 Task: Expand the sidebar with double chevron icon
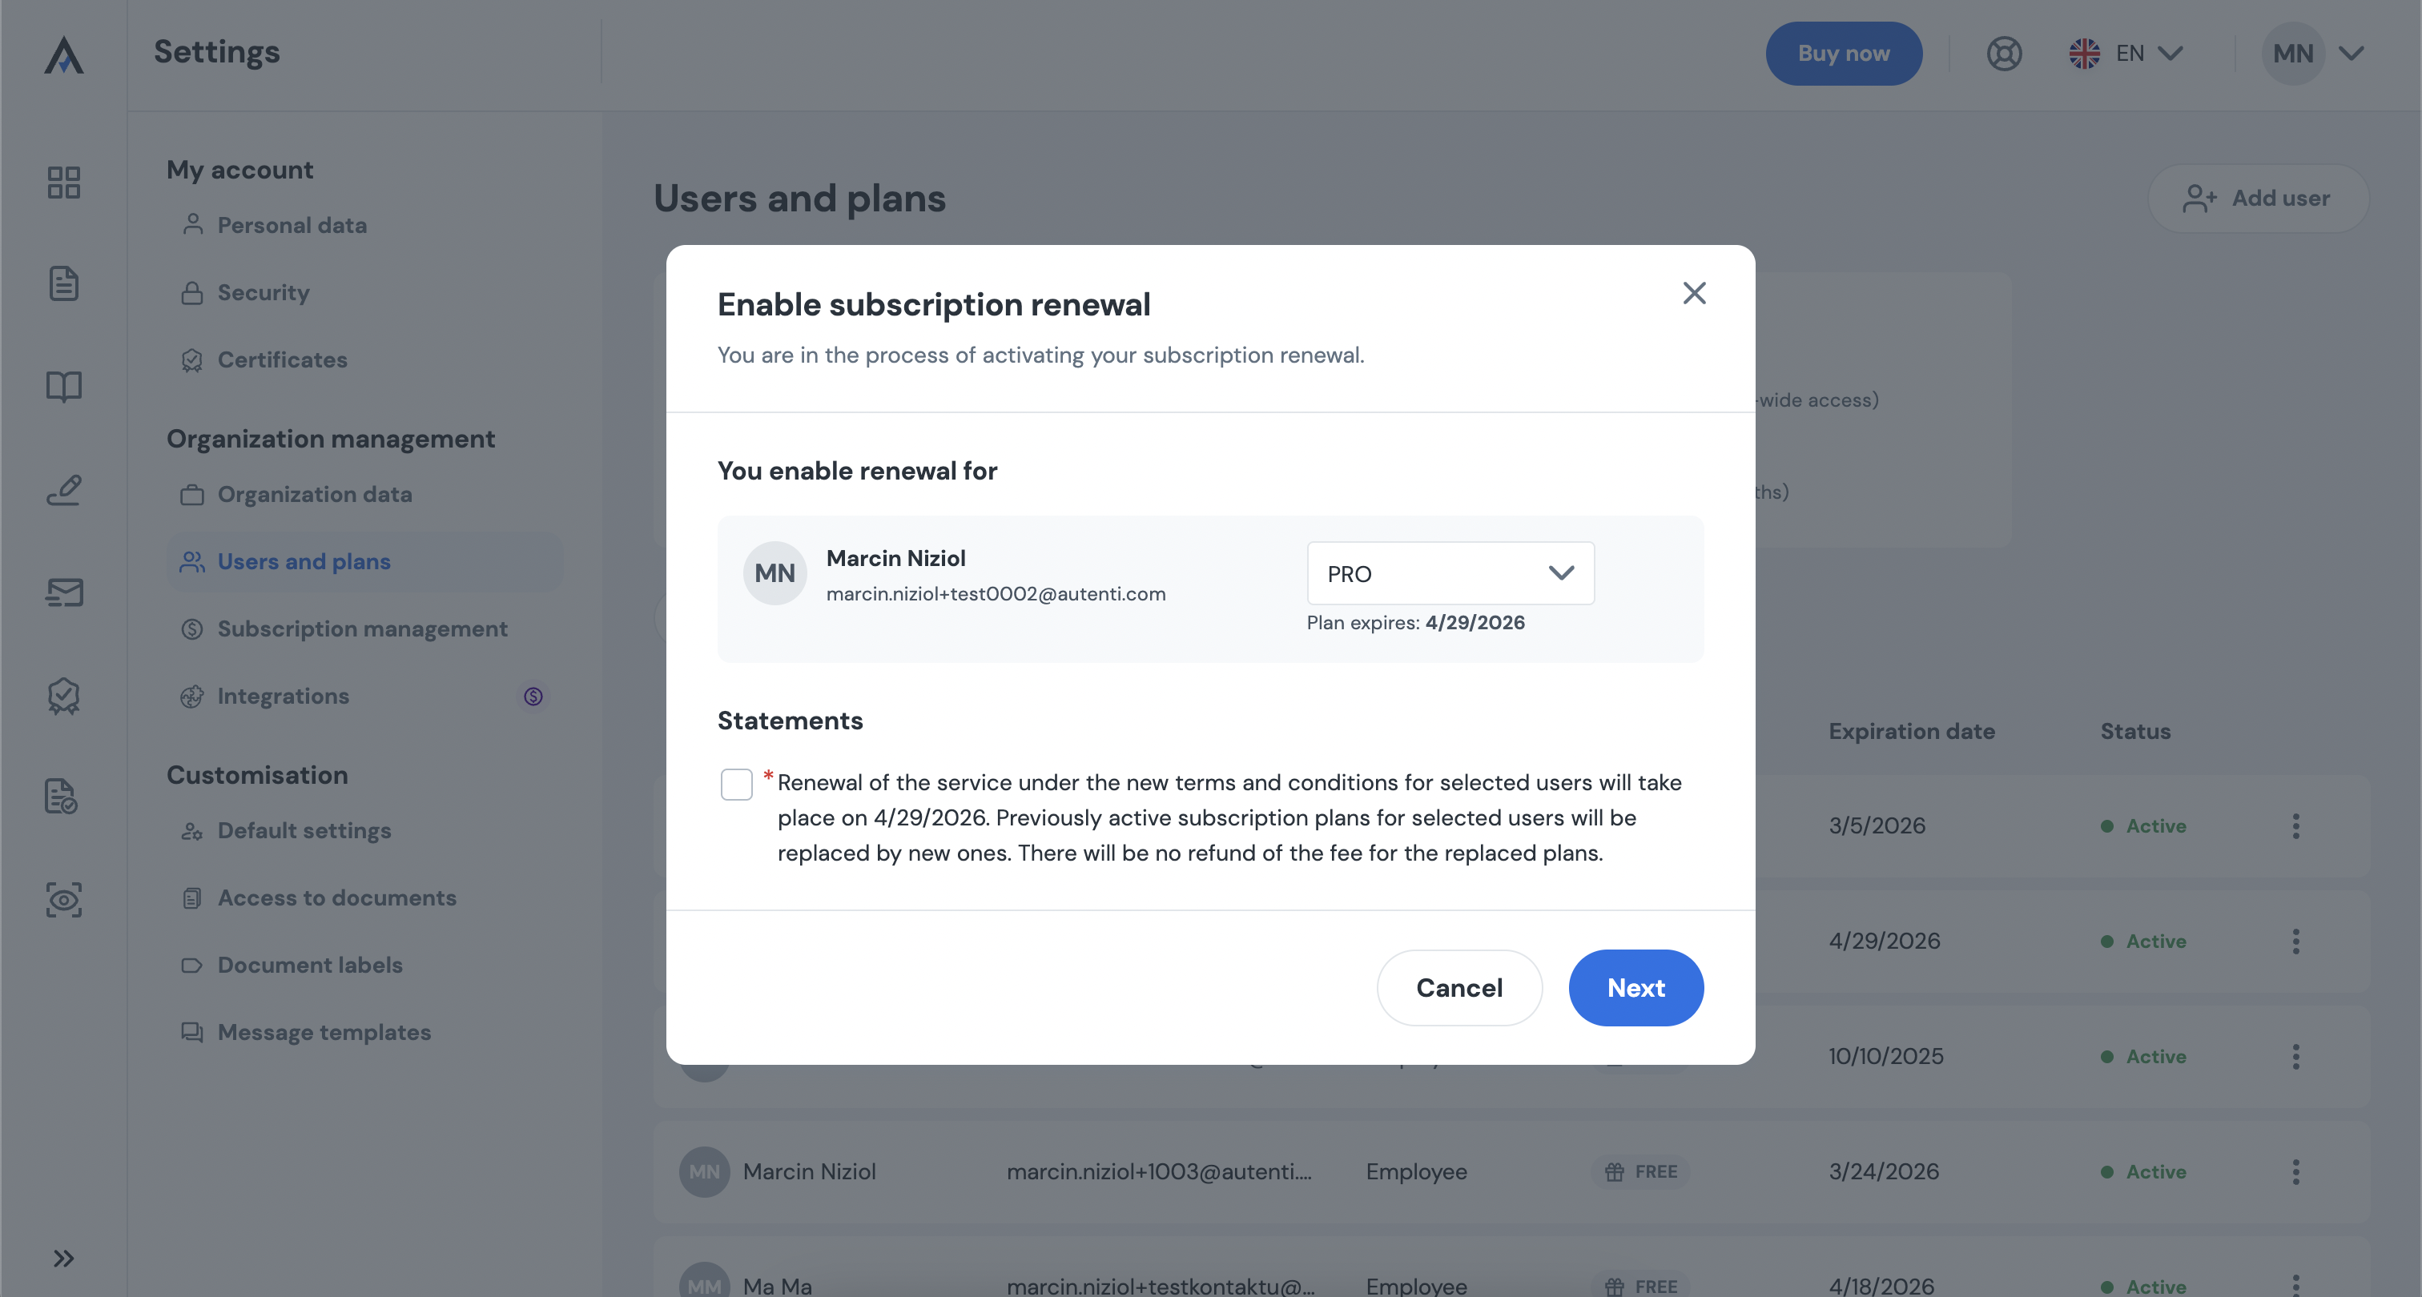click(x=64, y=1259)
